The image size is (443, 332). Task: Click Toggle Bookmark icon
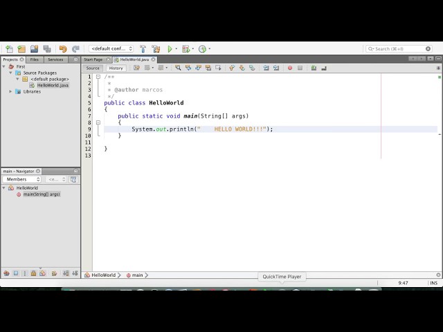(252, 68)
